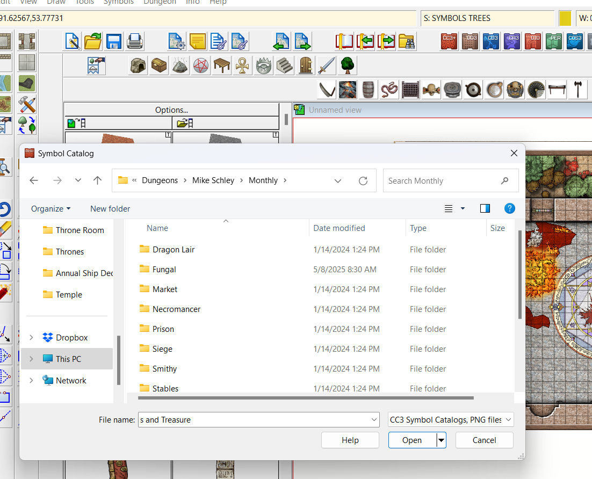Click the skull and bones symbol icon

click(x=431, y=89)
